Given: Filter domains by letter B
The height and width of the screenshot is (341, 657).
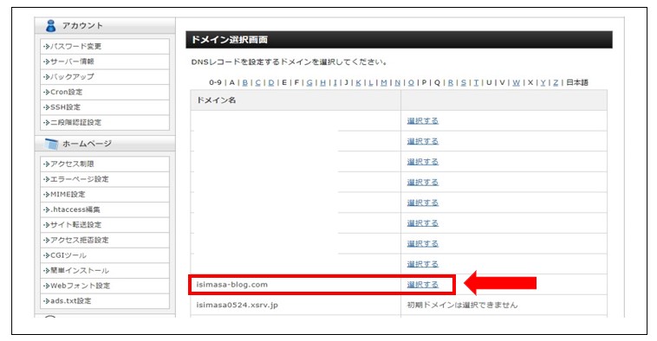Looking at the screenshot, I should 245,82.
